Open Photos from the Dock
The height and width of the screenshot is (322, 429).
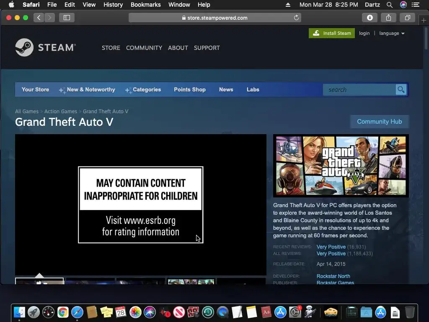[135, 312]
